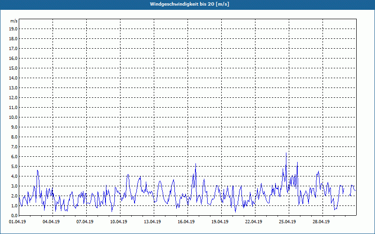375x234 pixels.
Task: Click the 01.04.19 date label
Action: click(17, 221)
